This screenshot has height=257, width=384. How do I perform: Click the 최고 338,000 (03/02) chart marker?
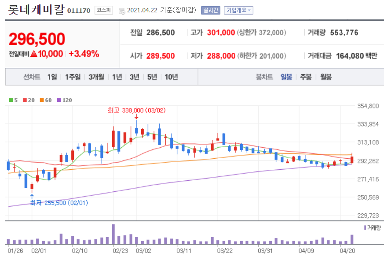136,110
